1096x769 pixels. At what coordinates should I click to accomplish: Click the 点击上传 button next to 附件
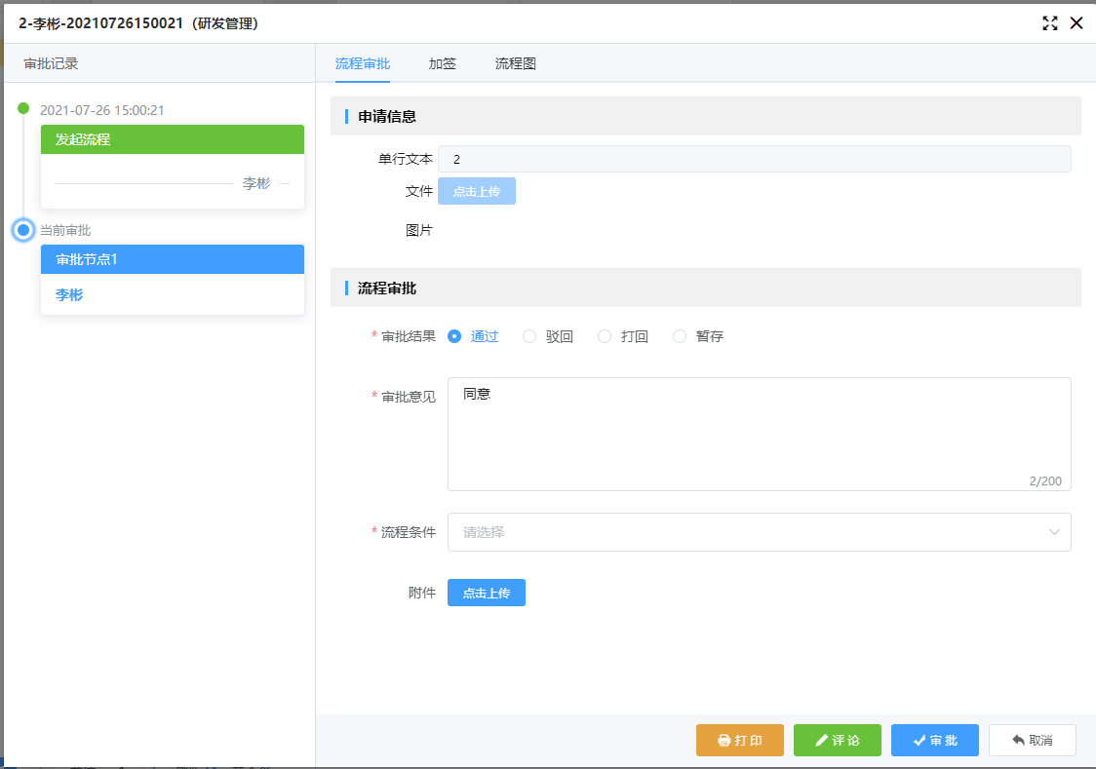(x=487, y=593)
